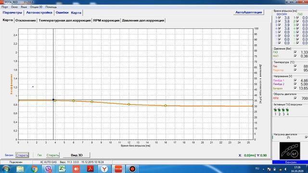
Task: Toggle reducer temperature checkbox
Action: 295,70
